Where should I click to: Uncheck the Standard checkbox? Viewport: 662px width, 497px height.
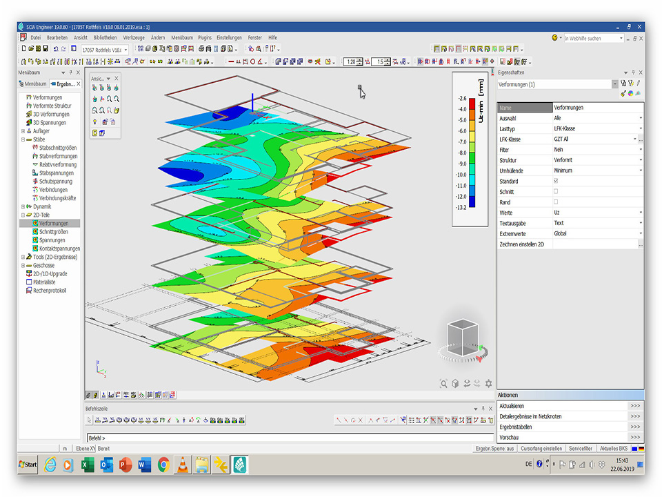point(556,181)
